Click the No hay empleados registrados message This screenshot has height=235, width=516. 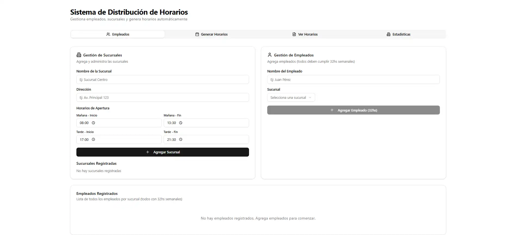(x=258, y=218)
